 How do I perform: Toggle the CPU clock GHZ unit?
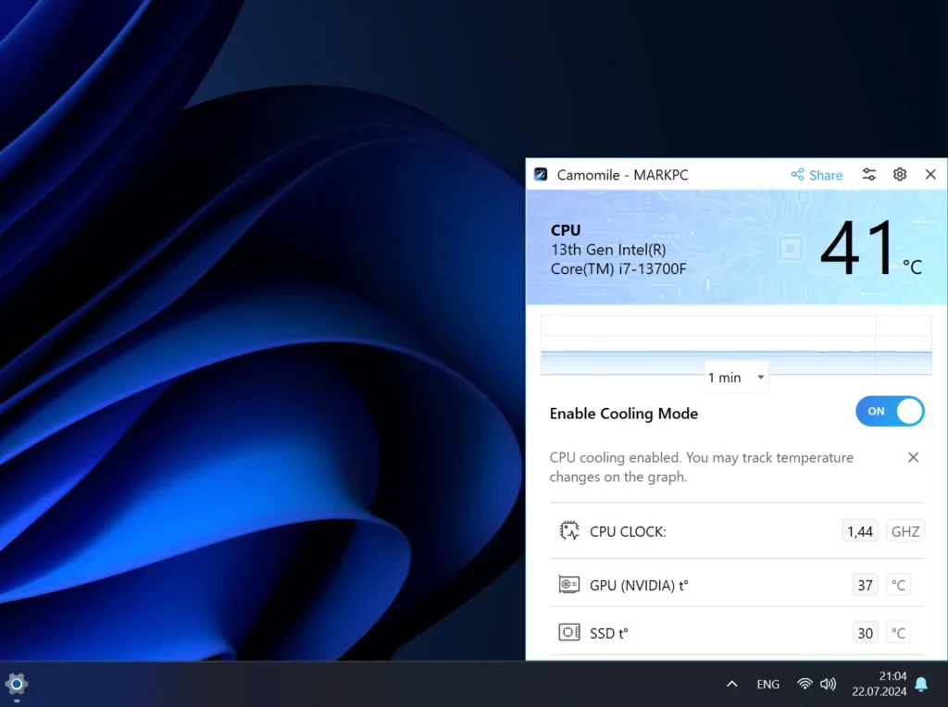904,531
